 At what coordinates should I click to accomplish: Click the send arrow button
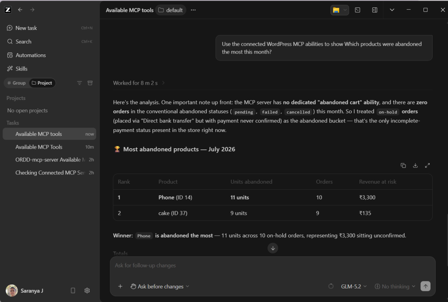point(425,286)
